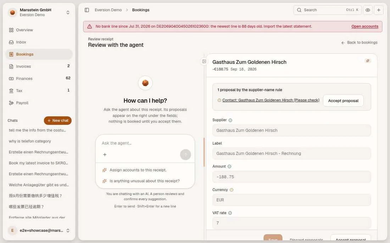Click the sparkle icon on receipt card
Viewport: 390px width, 243px height.
point(368,61)
